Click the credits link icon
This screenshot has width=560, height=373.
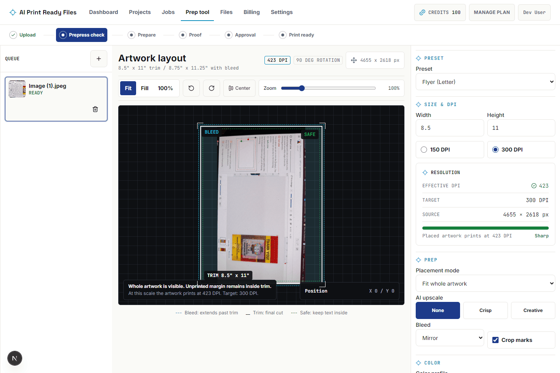(422, 12)
